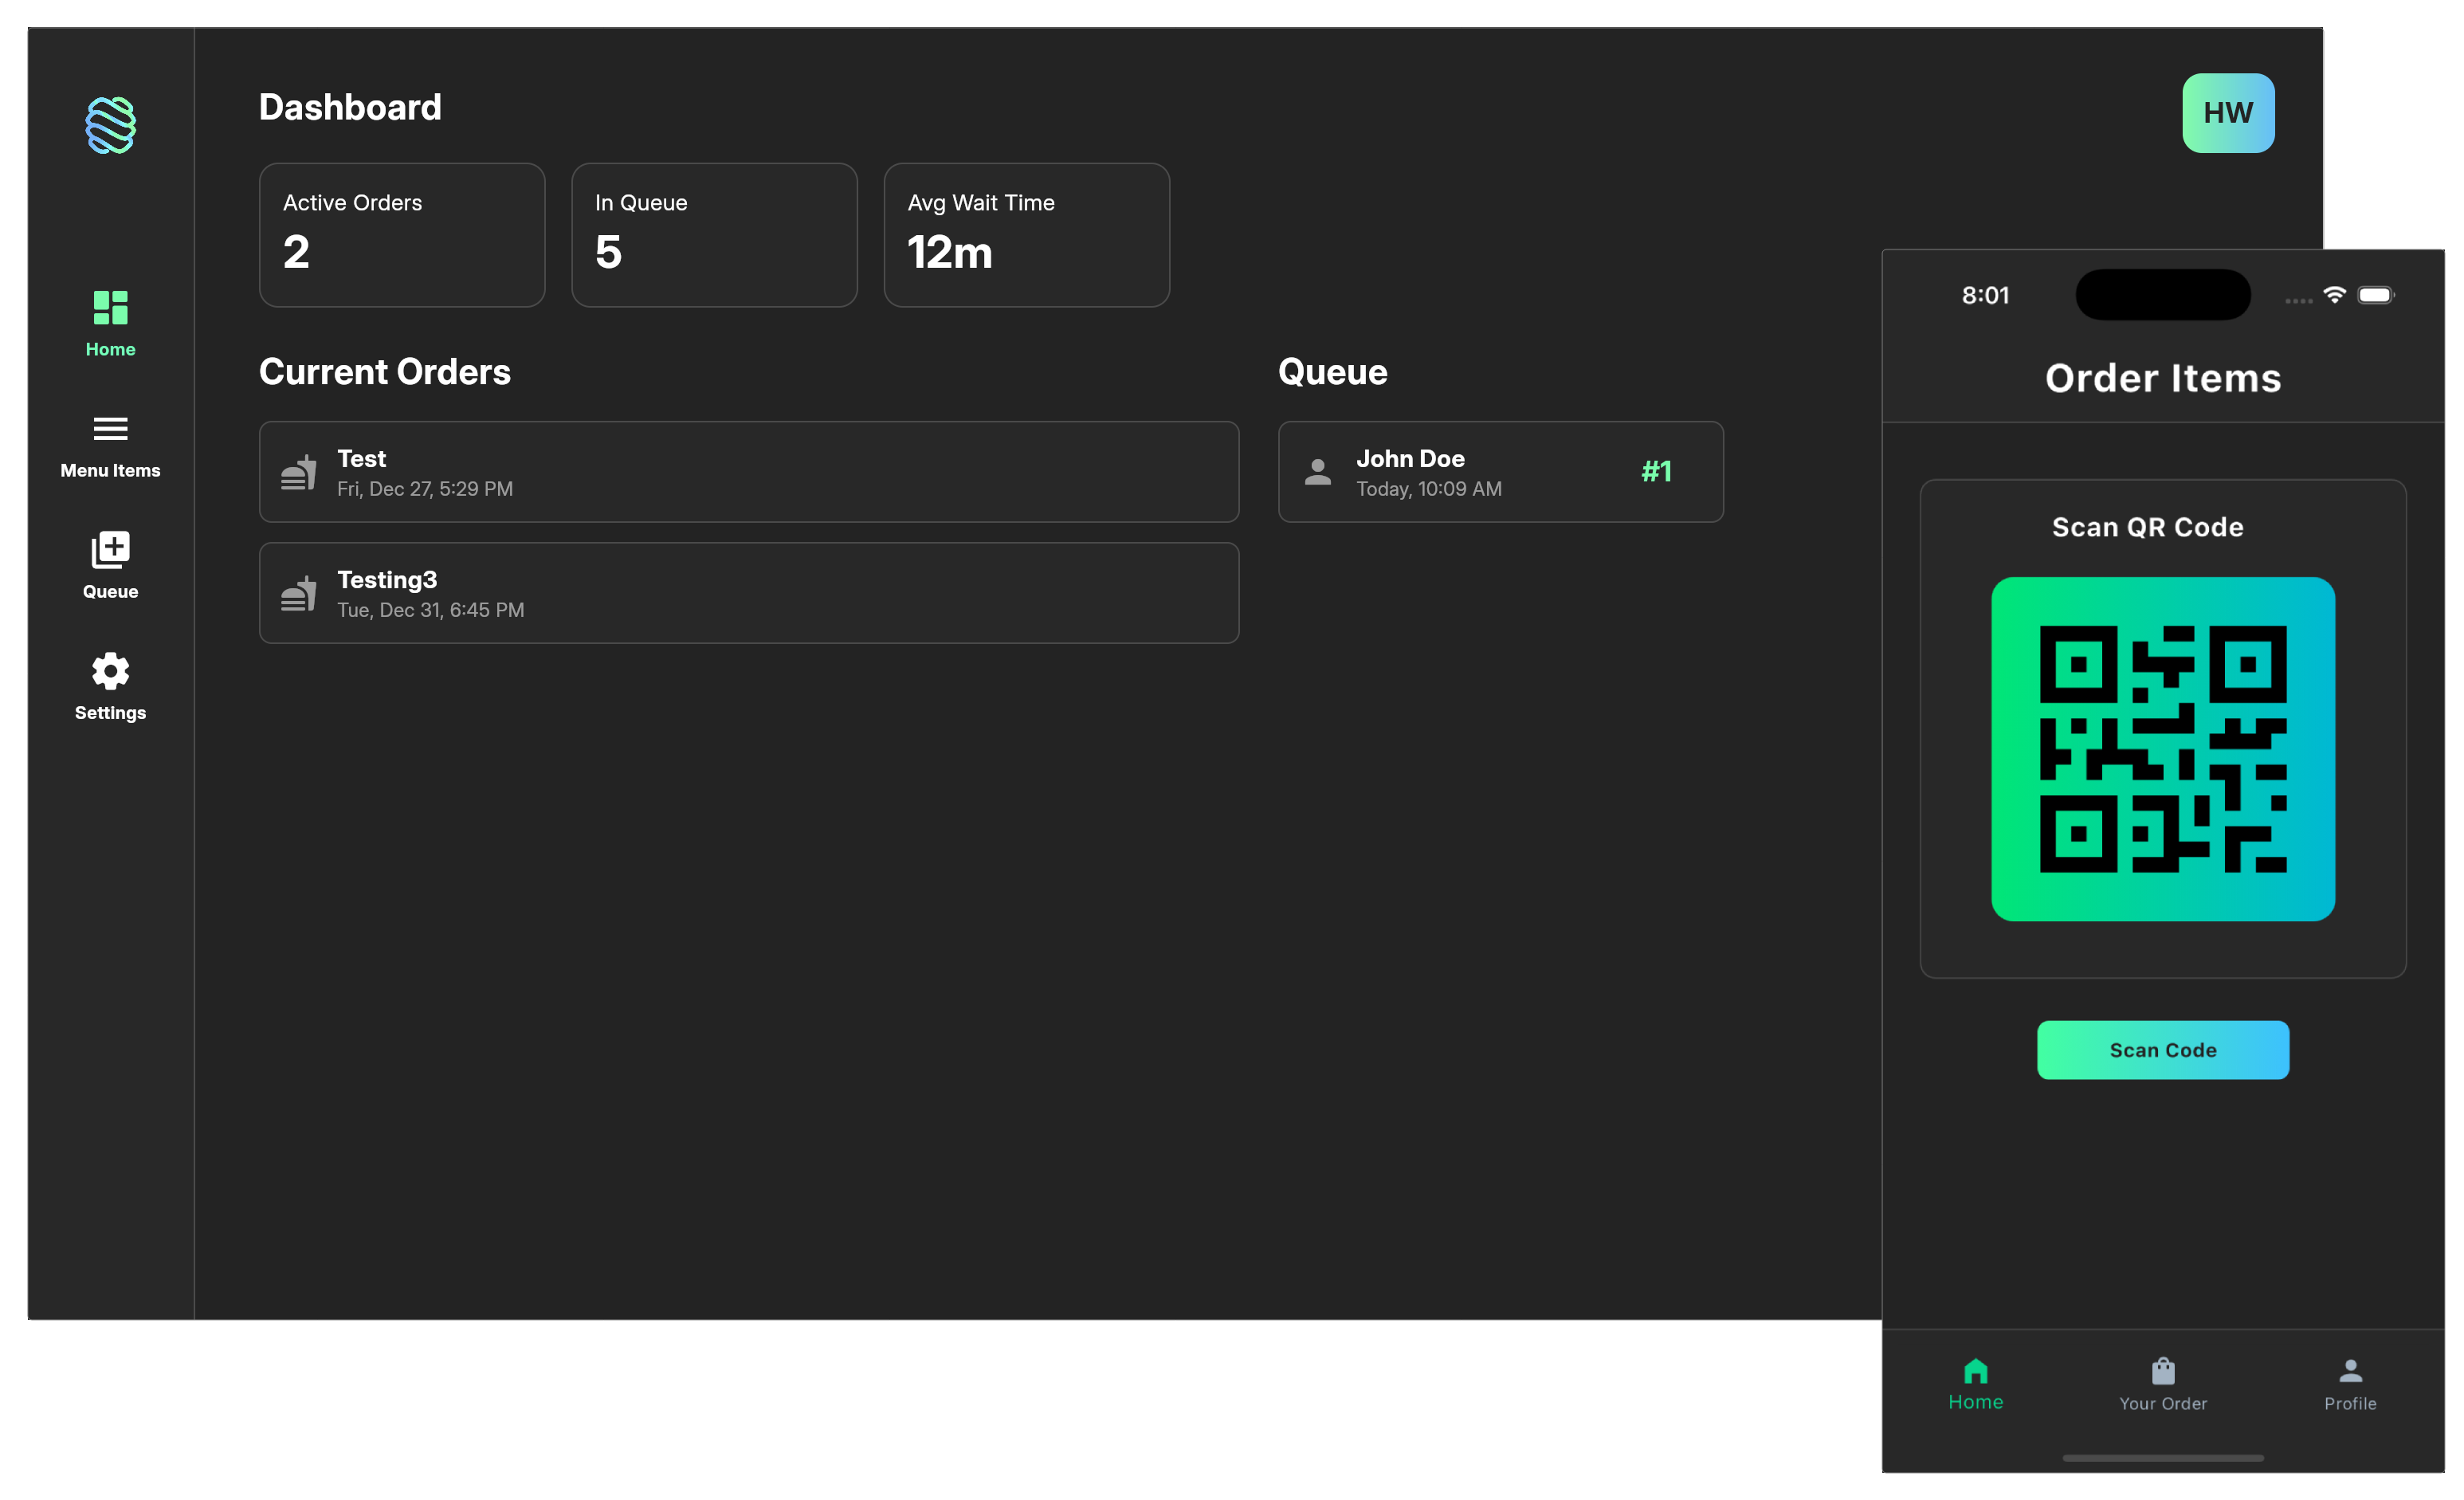Tap the QR code image on phone

2163,749
